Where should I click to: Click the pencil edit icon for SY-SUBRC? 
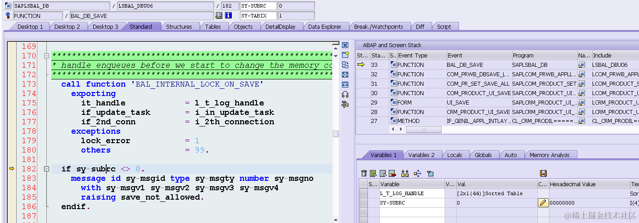543,203
